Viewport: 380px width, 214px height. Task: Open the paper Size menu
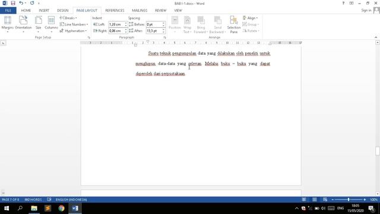click(x=38, y=24)
